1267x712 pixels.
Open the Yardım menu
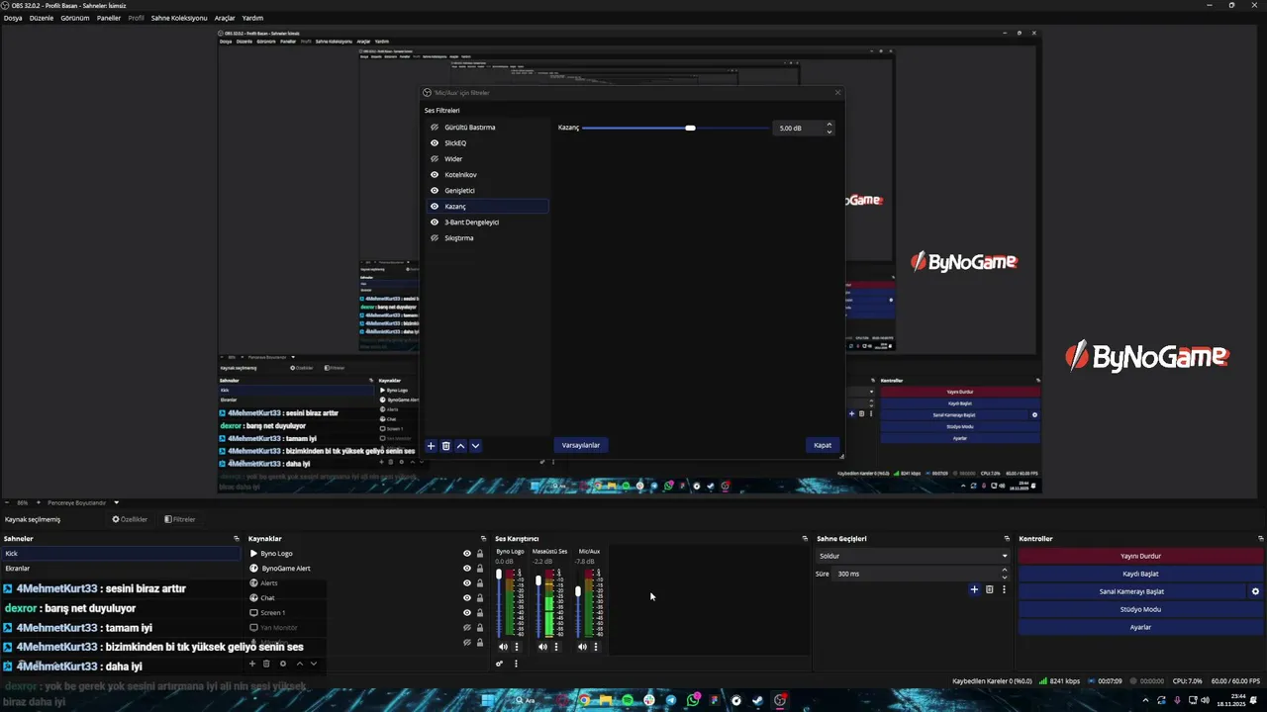click(x=252, y=18)
